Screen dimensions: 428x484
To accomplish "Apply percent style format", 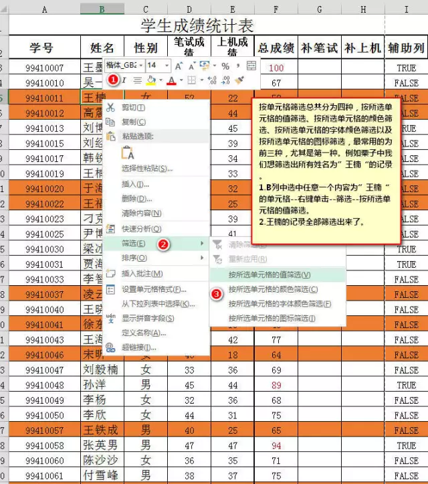I will click(x=225, y=66).
